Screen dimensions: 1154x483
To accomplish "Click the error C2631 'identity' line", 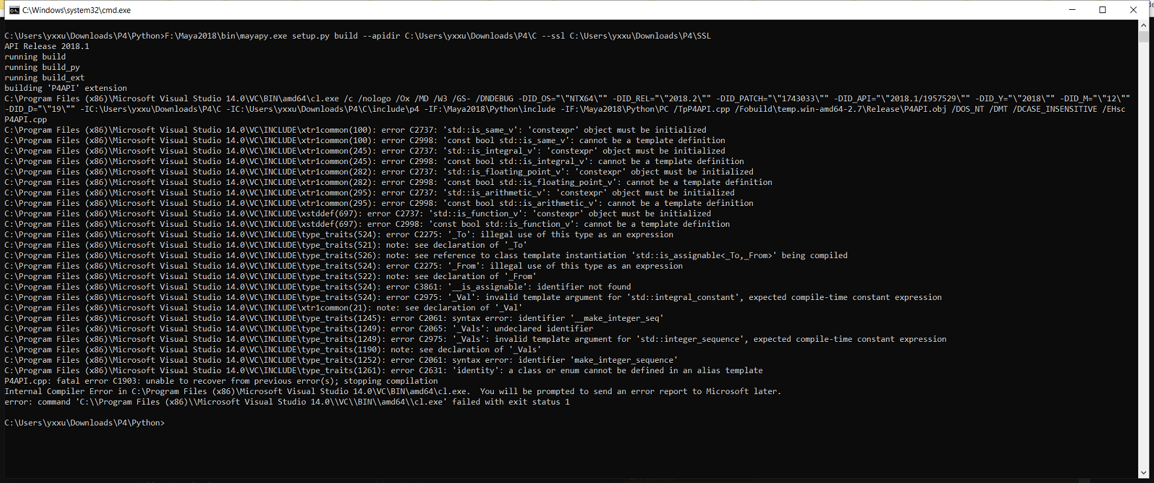I will [383, 371].
